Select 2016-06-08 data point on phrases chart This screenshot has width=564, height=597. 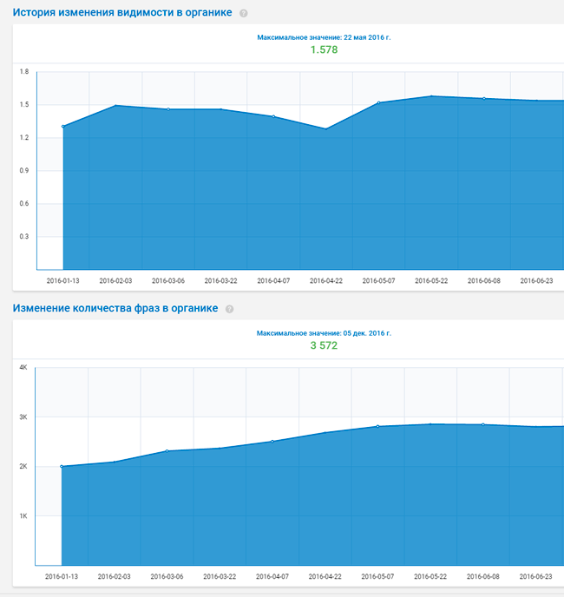[483, 424]
